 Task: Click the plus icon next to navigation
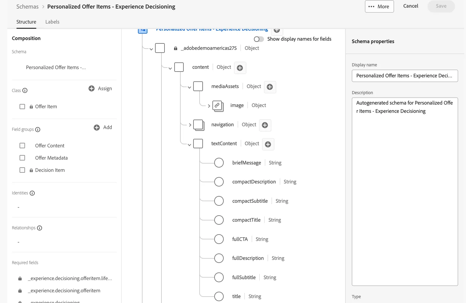pos(265,125)
